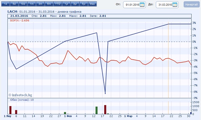Click the Затв: 2.81 close value
The width and height of the screenshot is (201, 120).
coord(98,16)
